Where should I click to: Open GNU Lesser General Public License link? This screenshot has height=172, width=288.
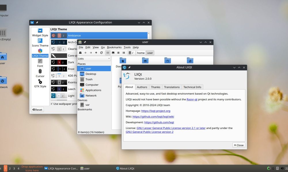pyautogui.click(x=171, y=128)
